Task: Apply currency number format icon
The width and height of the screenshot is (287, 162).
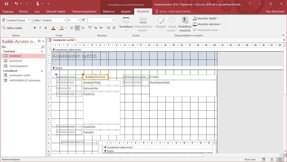Action: [x=90, y=28]
